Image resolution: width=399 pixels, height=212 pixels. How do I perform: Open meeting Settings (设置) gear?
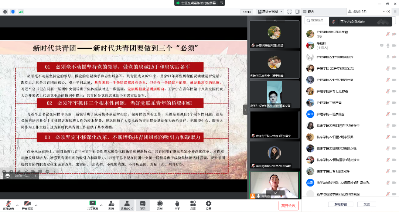coord(208,204)
